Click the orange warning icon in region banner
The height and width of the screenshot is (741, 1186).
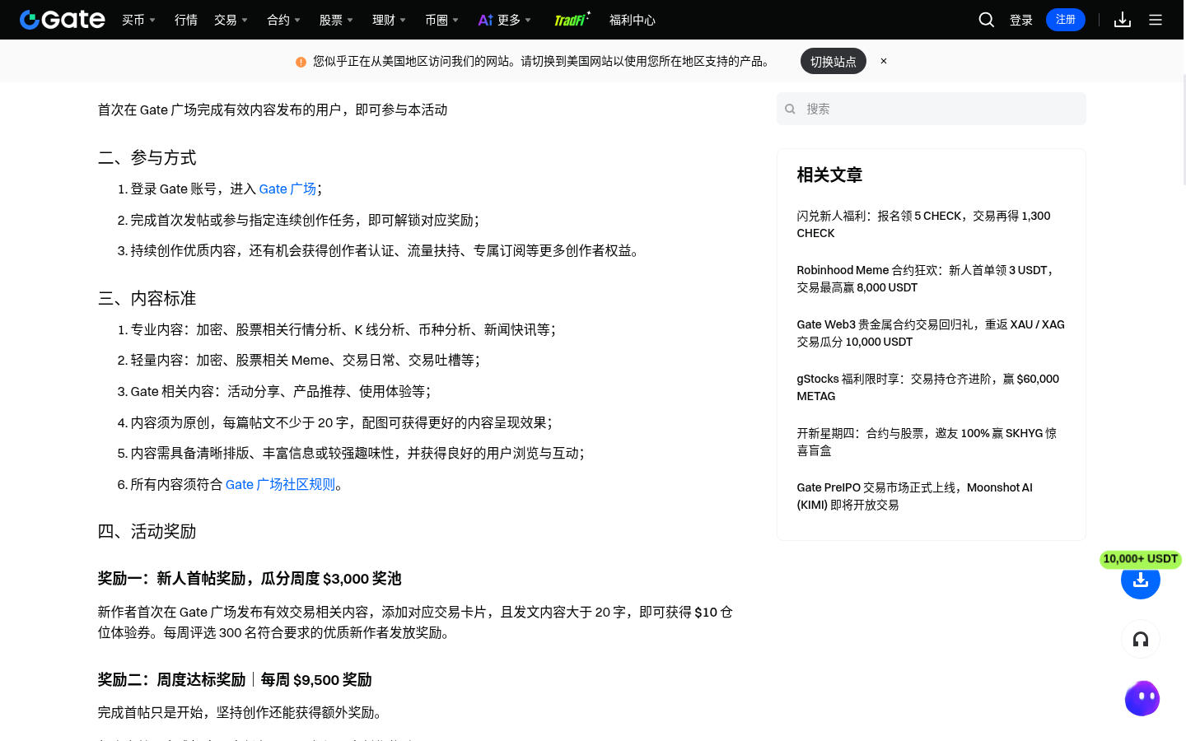coord(301,62)
